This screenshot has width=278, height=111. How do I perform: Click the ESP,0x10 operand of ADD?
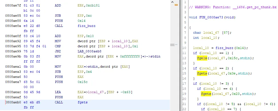tap(86, 36)
